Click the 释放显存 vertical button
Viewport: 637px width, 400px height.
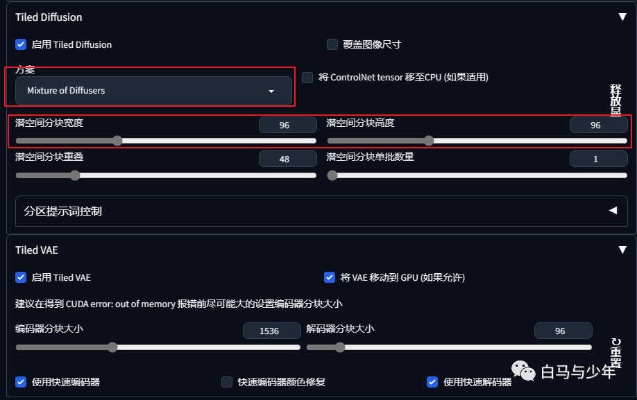(615, 100)
